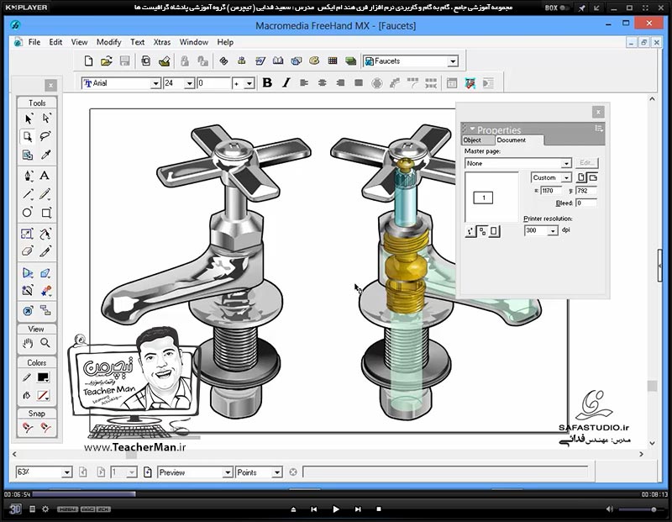Viewport: 672px width, 522px height.
Task: Open the Xtras menu
Action: pos(162,42)
